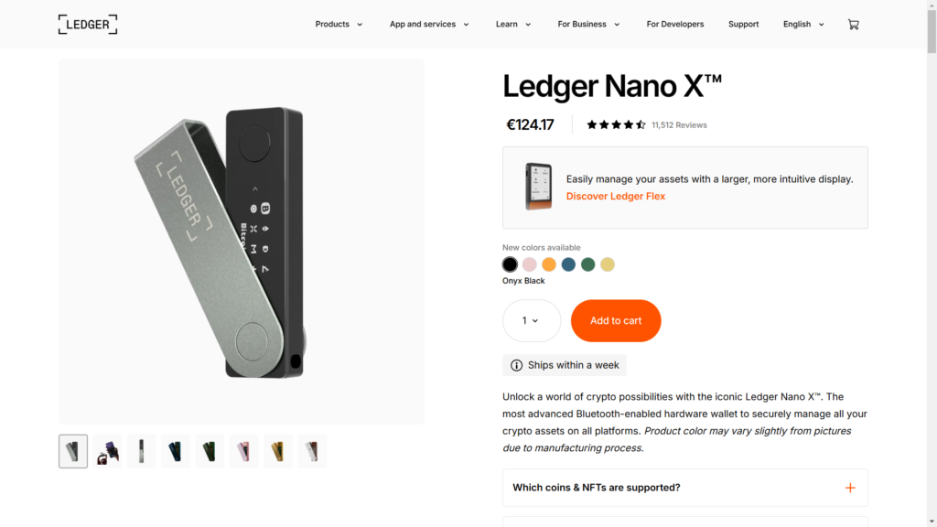Screen dimensions: 937x527
Task: Select the Onyx Black color option
Action: [x=510, y=264]
